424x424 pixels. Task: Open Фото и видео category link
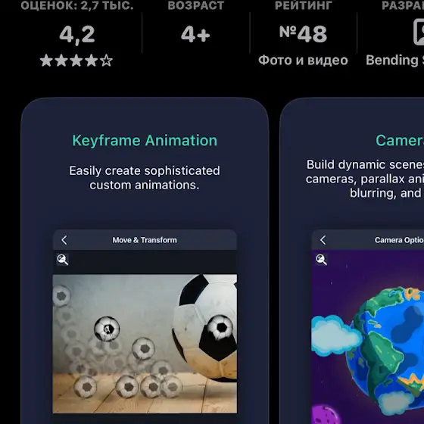point(303,61)
